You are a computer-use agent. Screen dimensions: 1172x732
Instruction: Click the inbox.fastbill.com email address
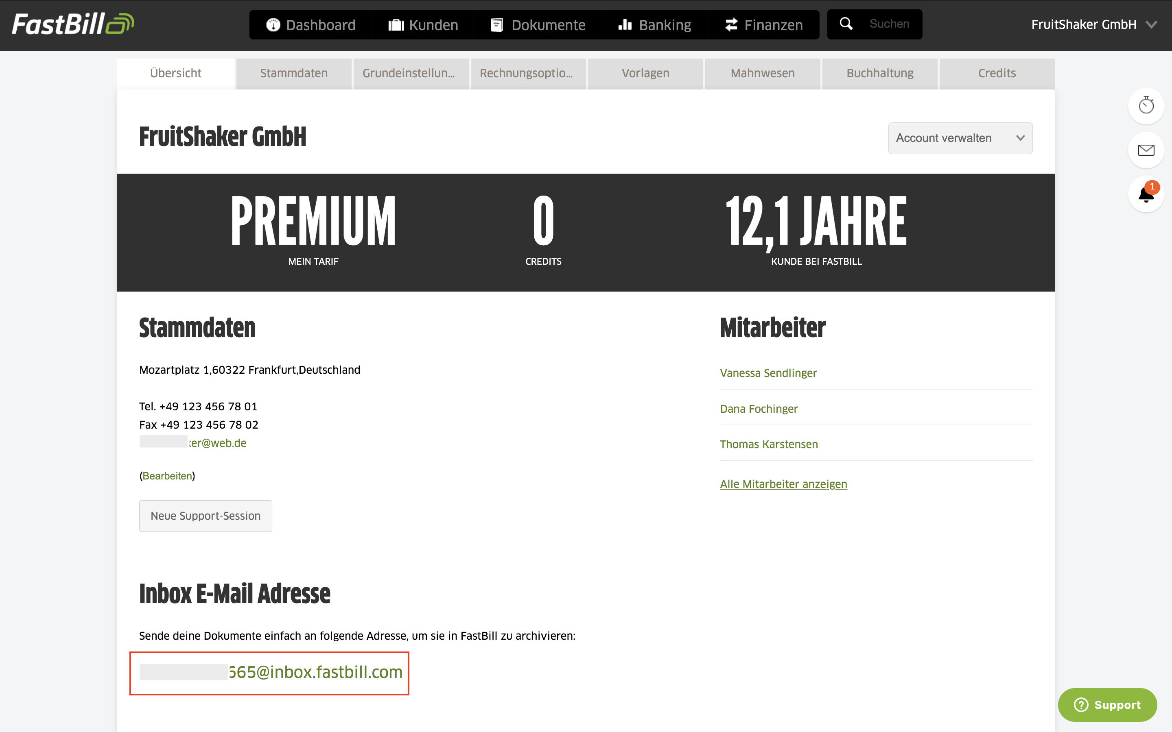[271, 672]
